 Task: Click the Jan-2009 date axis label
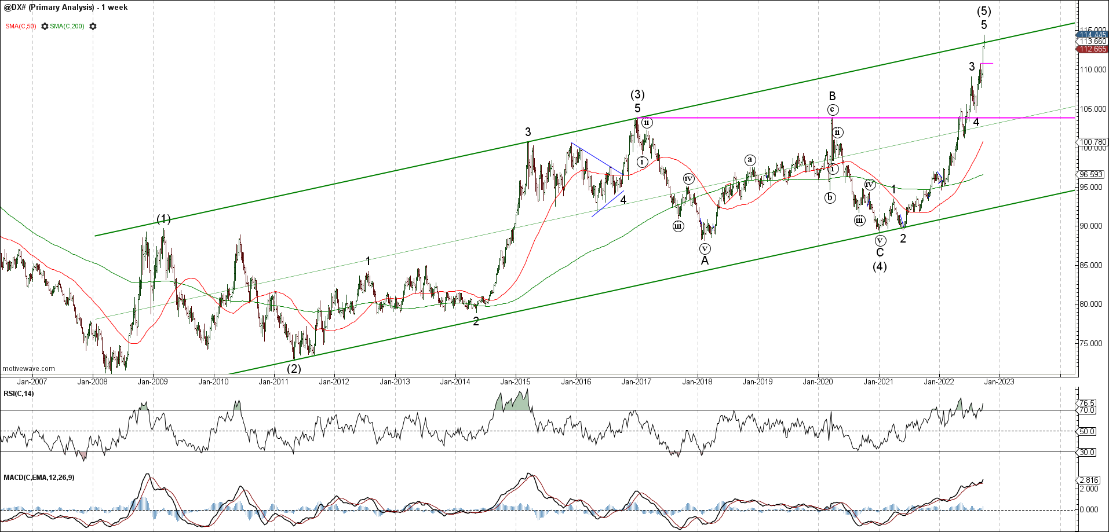[x=153, y=381]
